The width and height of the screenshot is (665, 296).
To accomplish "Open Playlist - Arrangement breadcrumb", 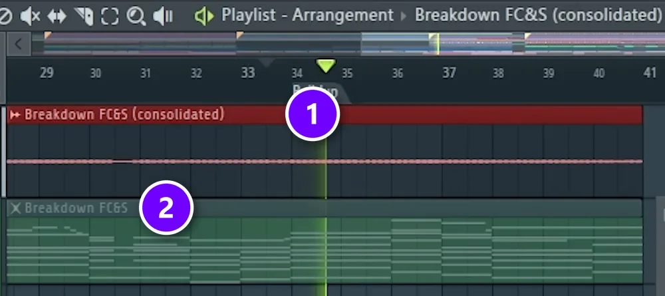I will (x=307, y=15).
